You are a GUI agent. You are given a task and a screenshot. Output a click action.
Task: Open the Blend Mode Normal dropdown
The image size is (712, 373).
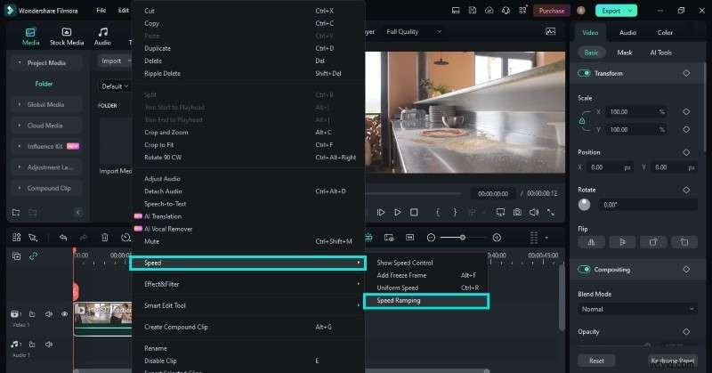point(637,309)
